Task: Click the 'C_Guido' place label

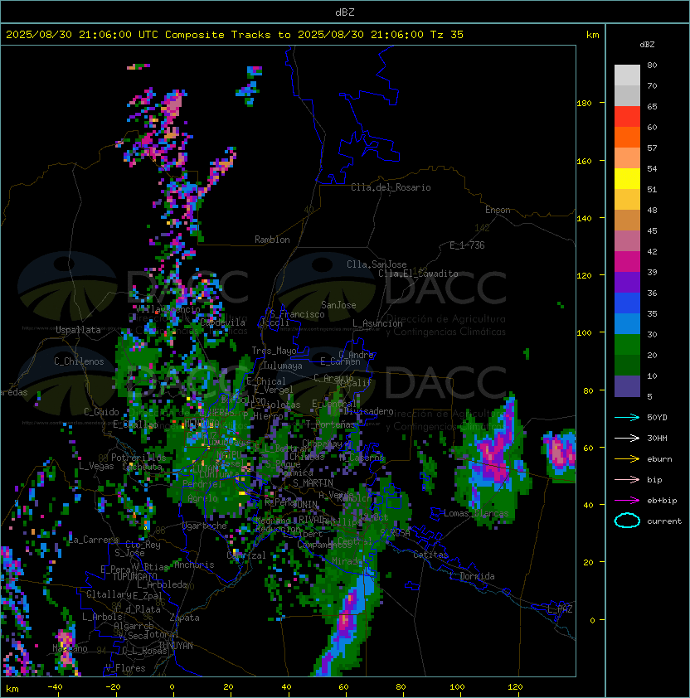Action: 101,412
